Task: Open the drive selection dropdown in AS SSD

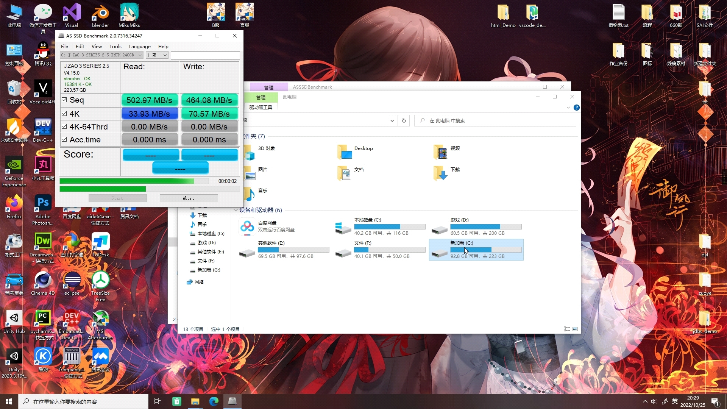Action: [101, 55]
